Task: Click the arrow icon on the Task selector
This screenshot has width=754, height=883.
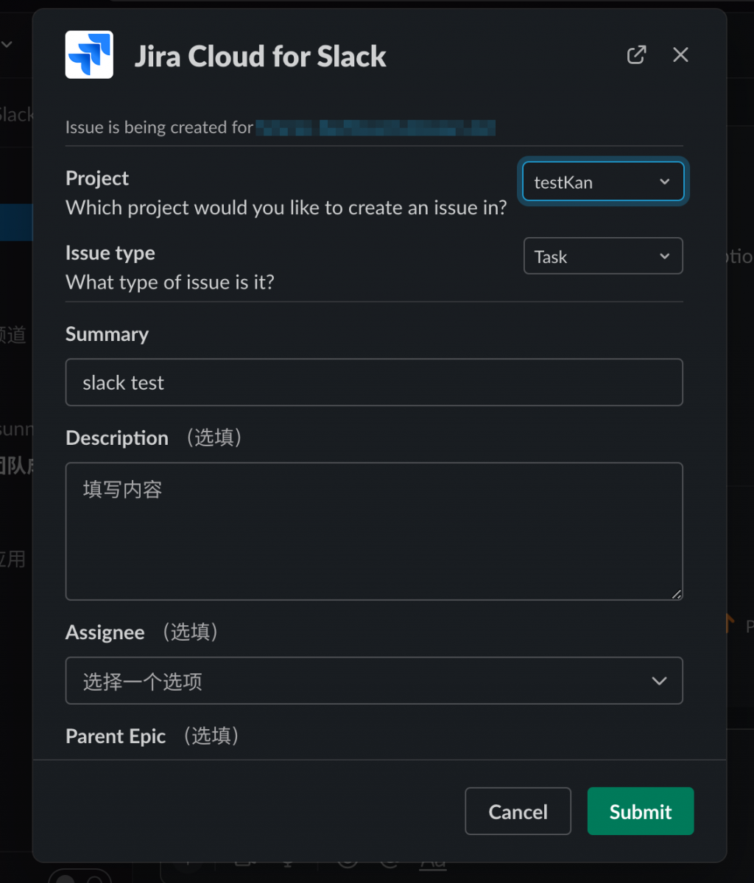Action: [x=664, y=256]
